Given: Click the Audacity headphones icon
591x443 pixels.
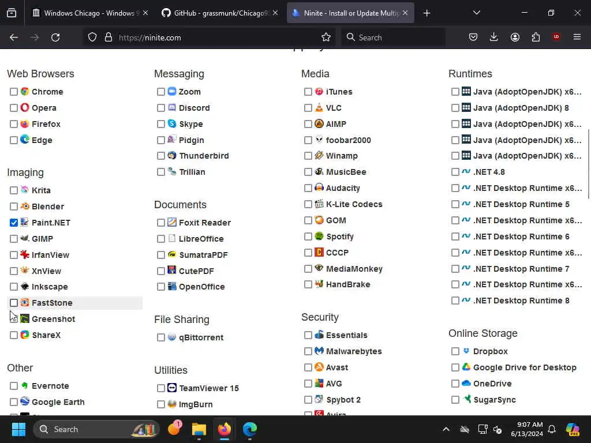Looking at the screenshot, I should tap(319, 187).
